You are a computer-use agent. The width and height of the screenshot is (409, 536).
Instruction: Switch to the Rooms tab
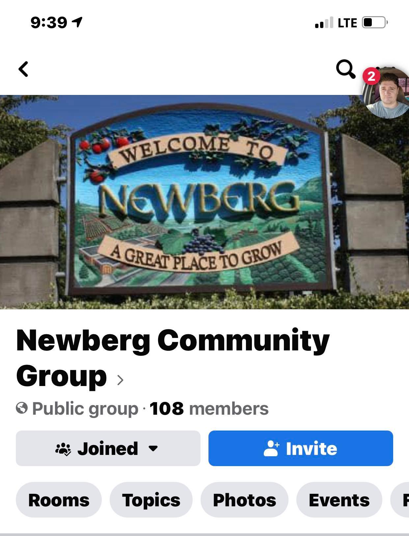coord(59,500)
